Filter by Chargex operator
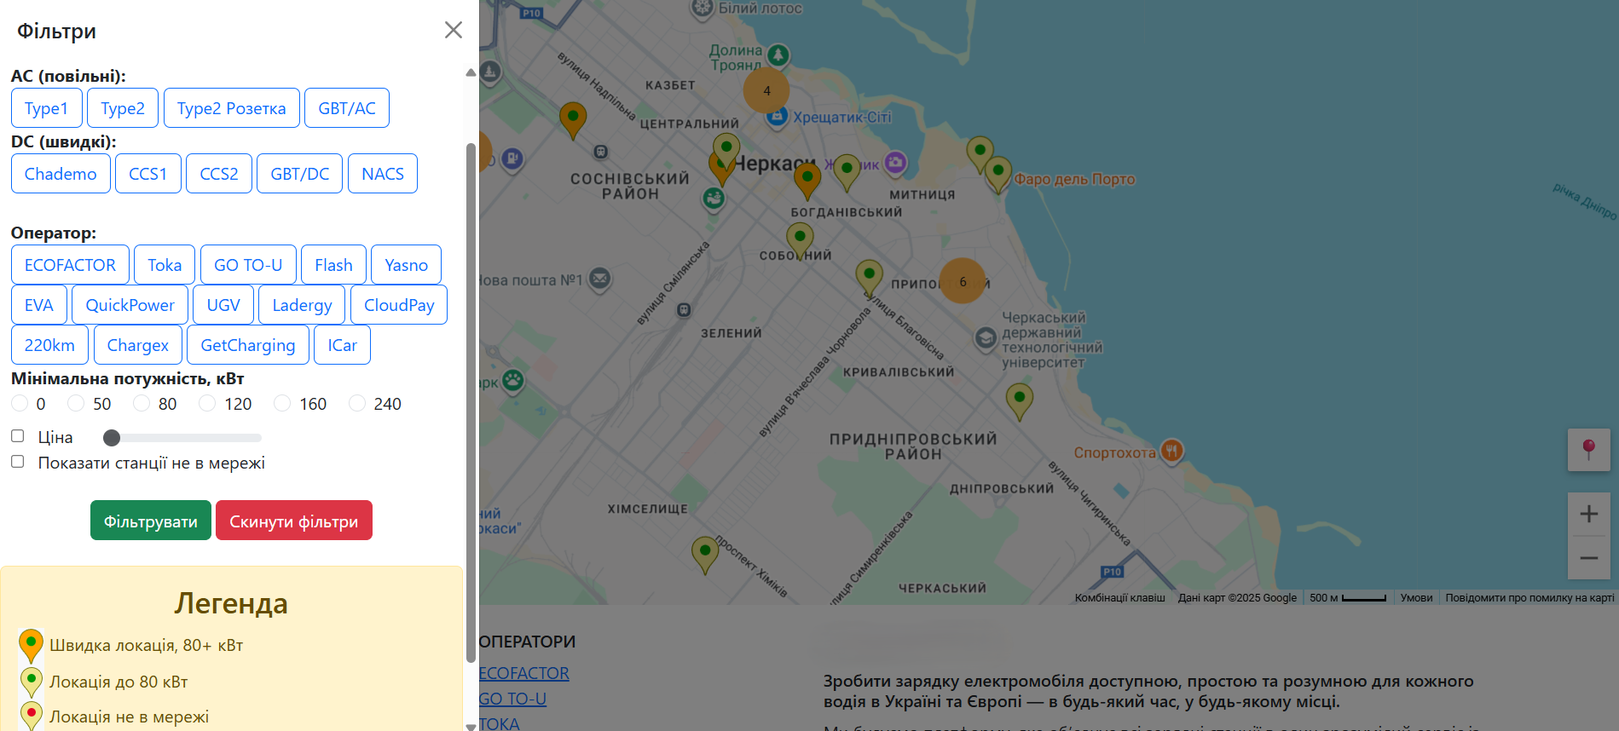Image resolution: width=1619 pixels, height=731 pixels. pos(138,345)
